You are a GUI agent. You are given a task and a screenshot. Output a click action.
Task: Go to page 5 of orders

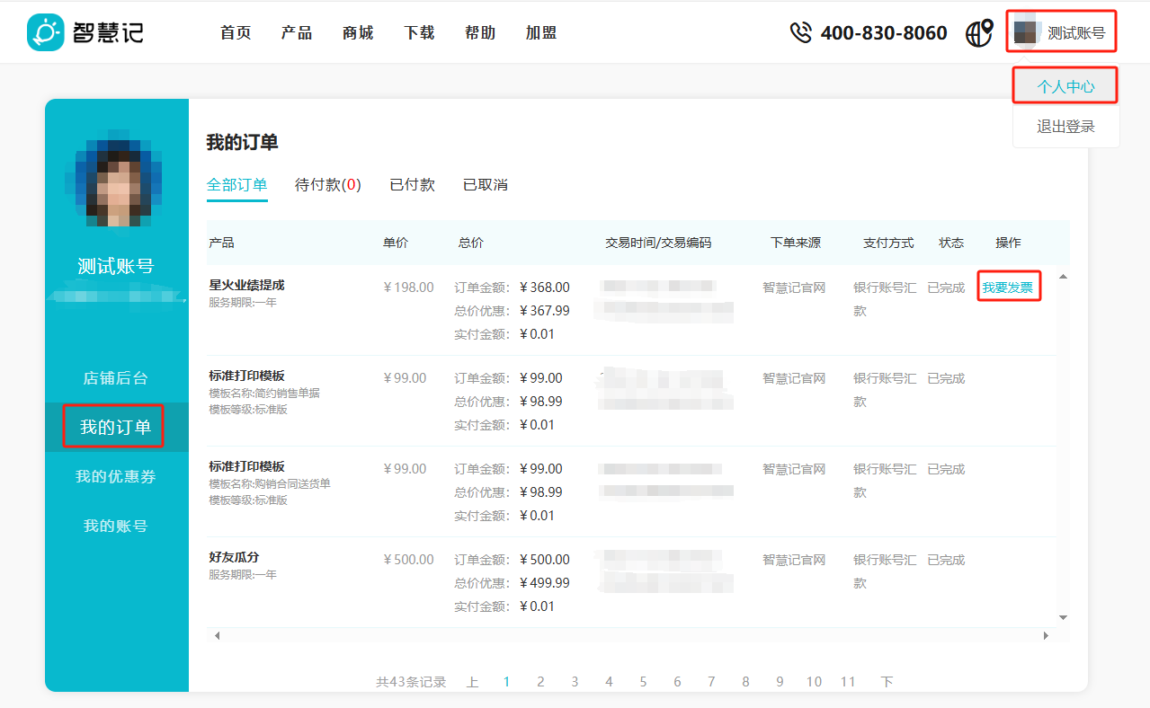click(643, 682)
